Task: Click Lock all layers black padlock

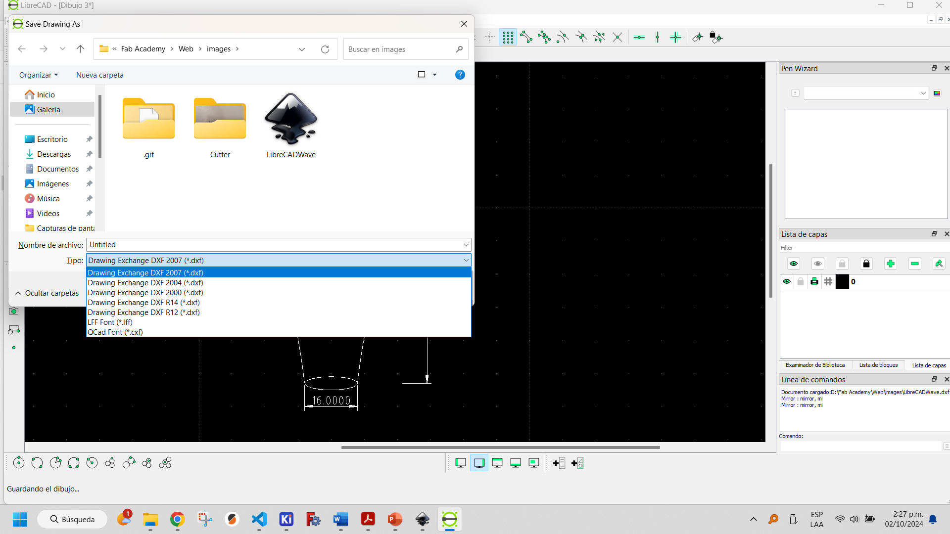Action: coord(866,264)
